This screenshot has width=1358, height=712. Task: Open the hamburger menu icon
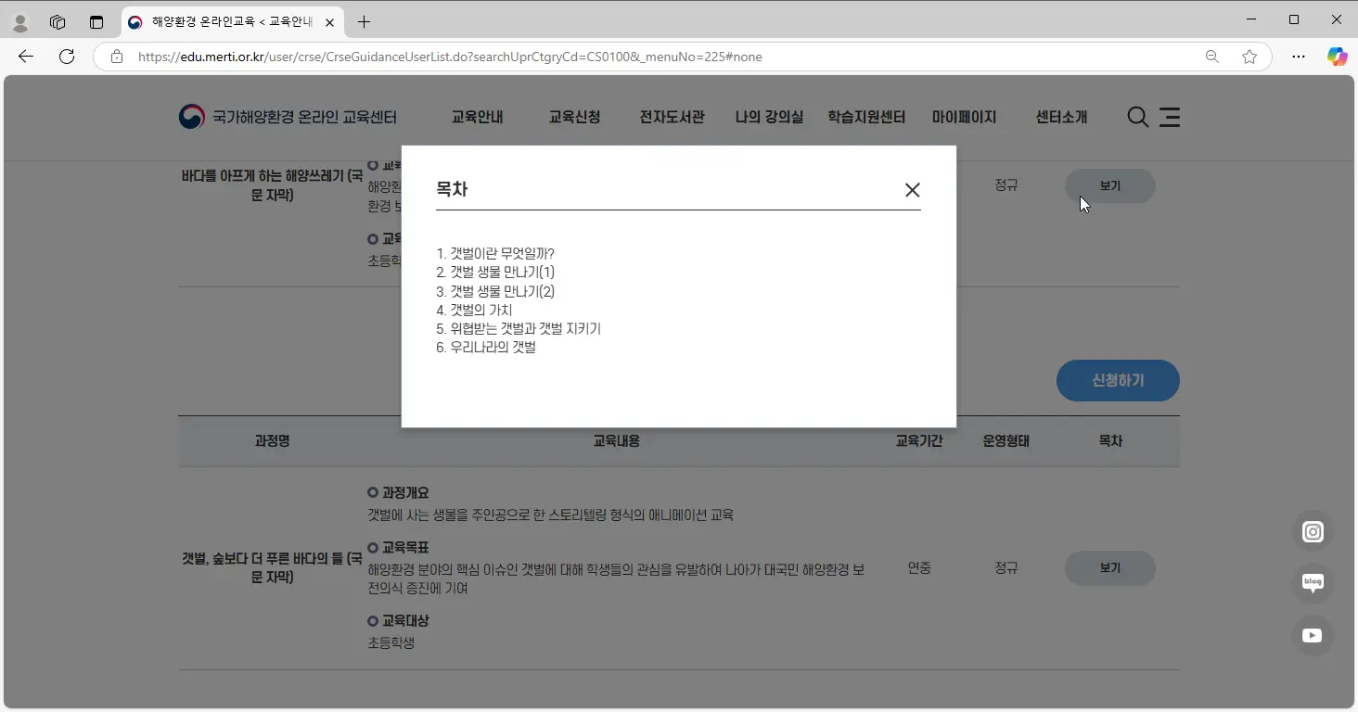(1170, 117)
